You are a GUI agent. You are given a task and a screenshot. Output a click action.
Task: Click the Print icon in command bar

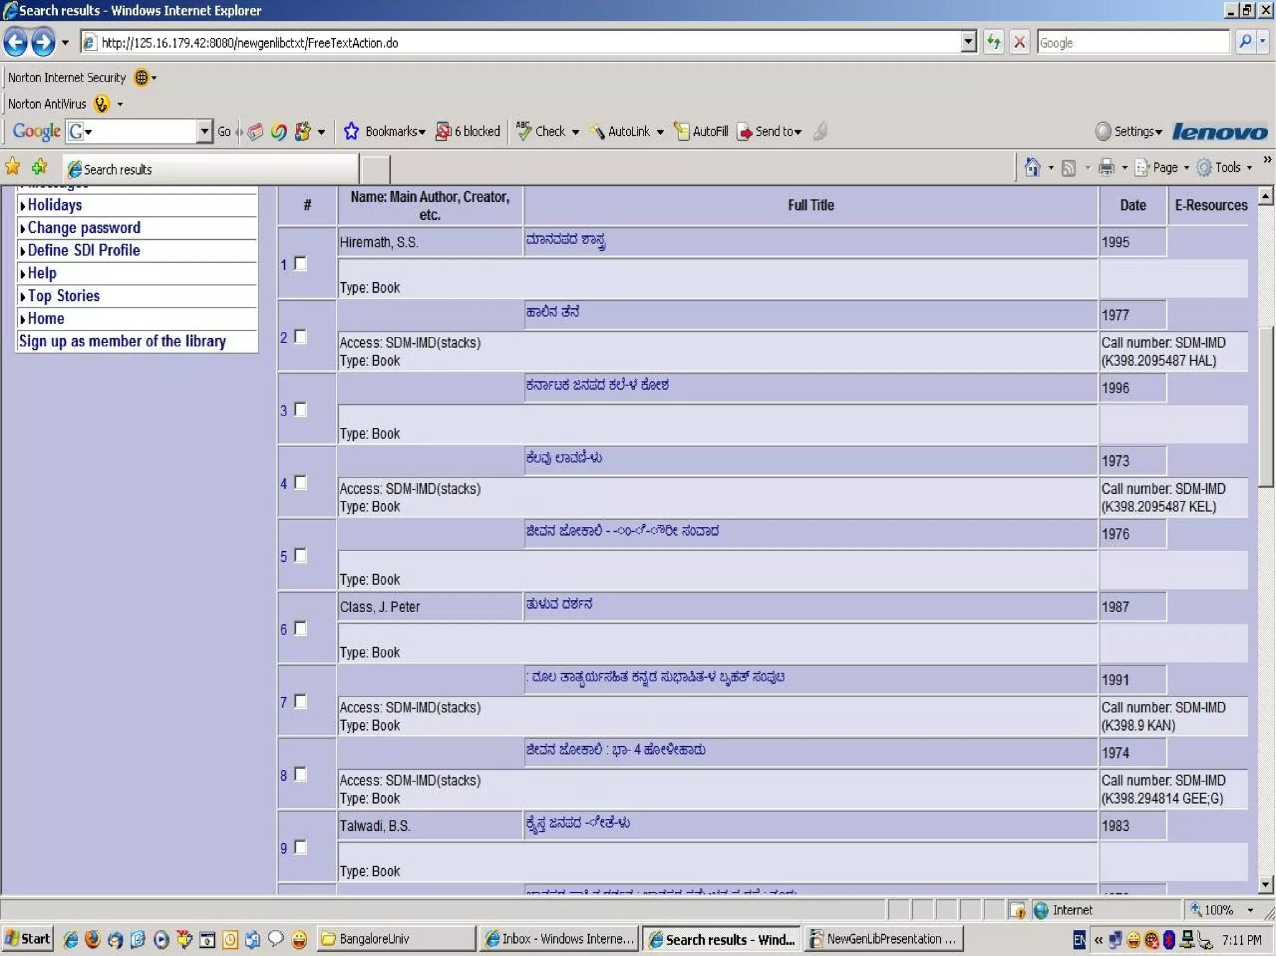point(1106,168)
